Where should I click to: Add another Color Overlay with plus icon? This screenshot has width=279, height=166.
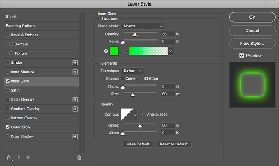click(x=75, y=100)
